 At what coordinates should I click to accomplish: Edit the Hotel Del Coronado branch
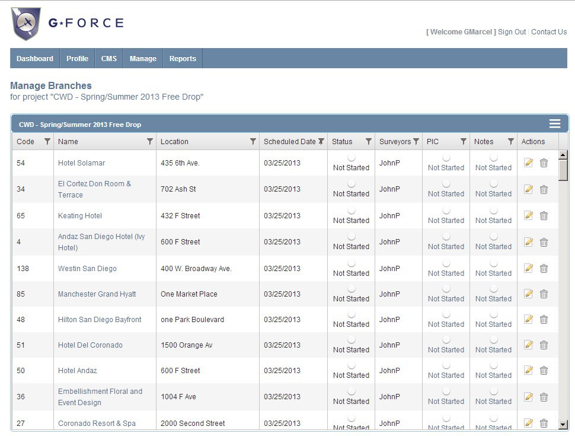pyautogui.click(x=528, y=345)
